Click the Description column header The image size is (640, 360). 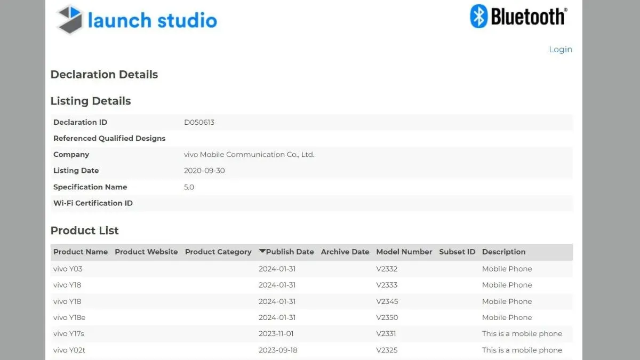point(504,252)
